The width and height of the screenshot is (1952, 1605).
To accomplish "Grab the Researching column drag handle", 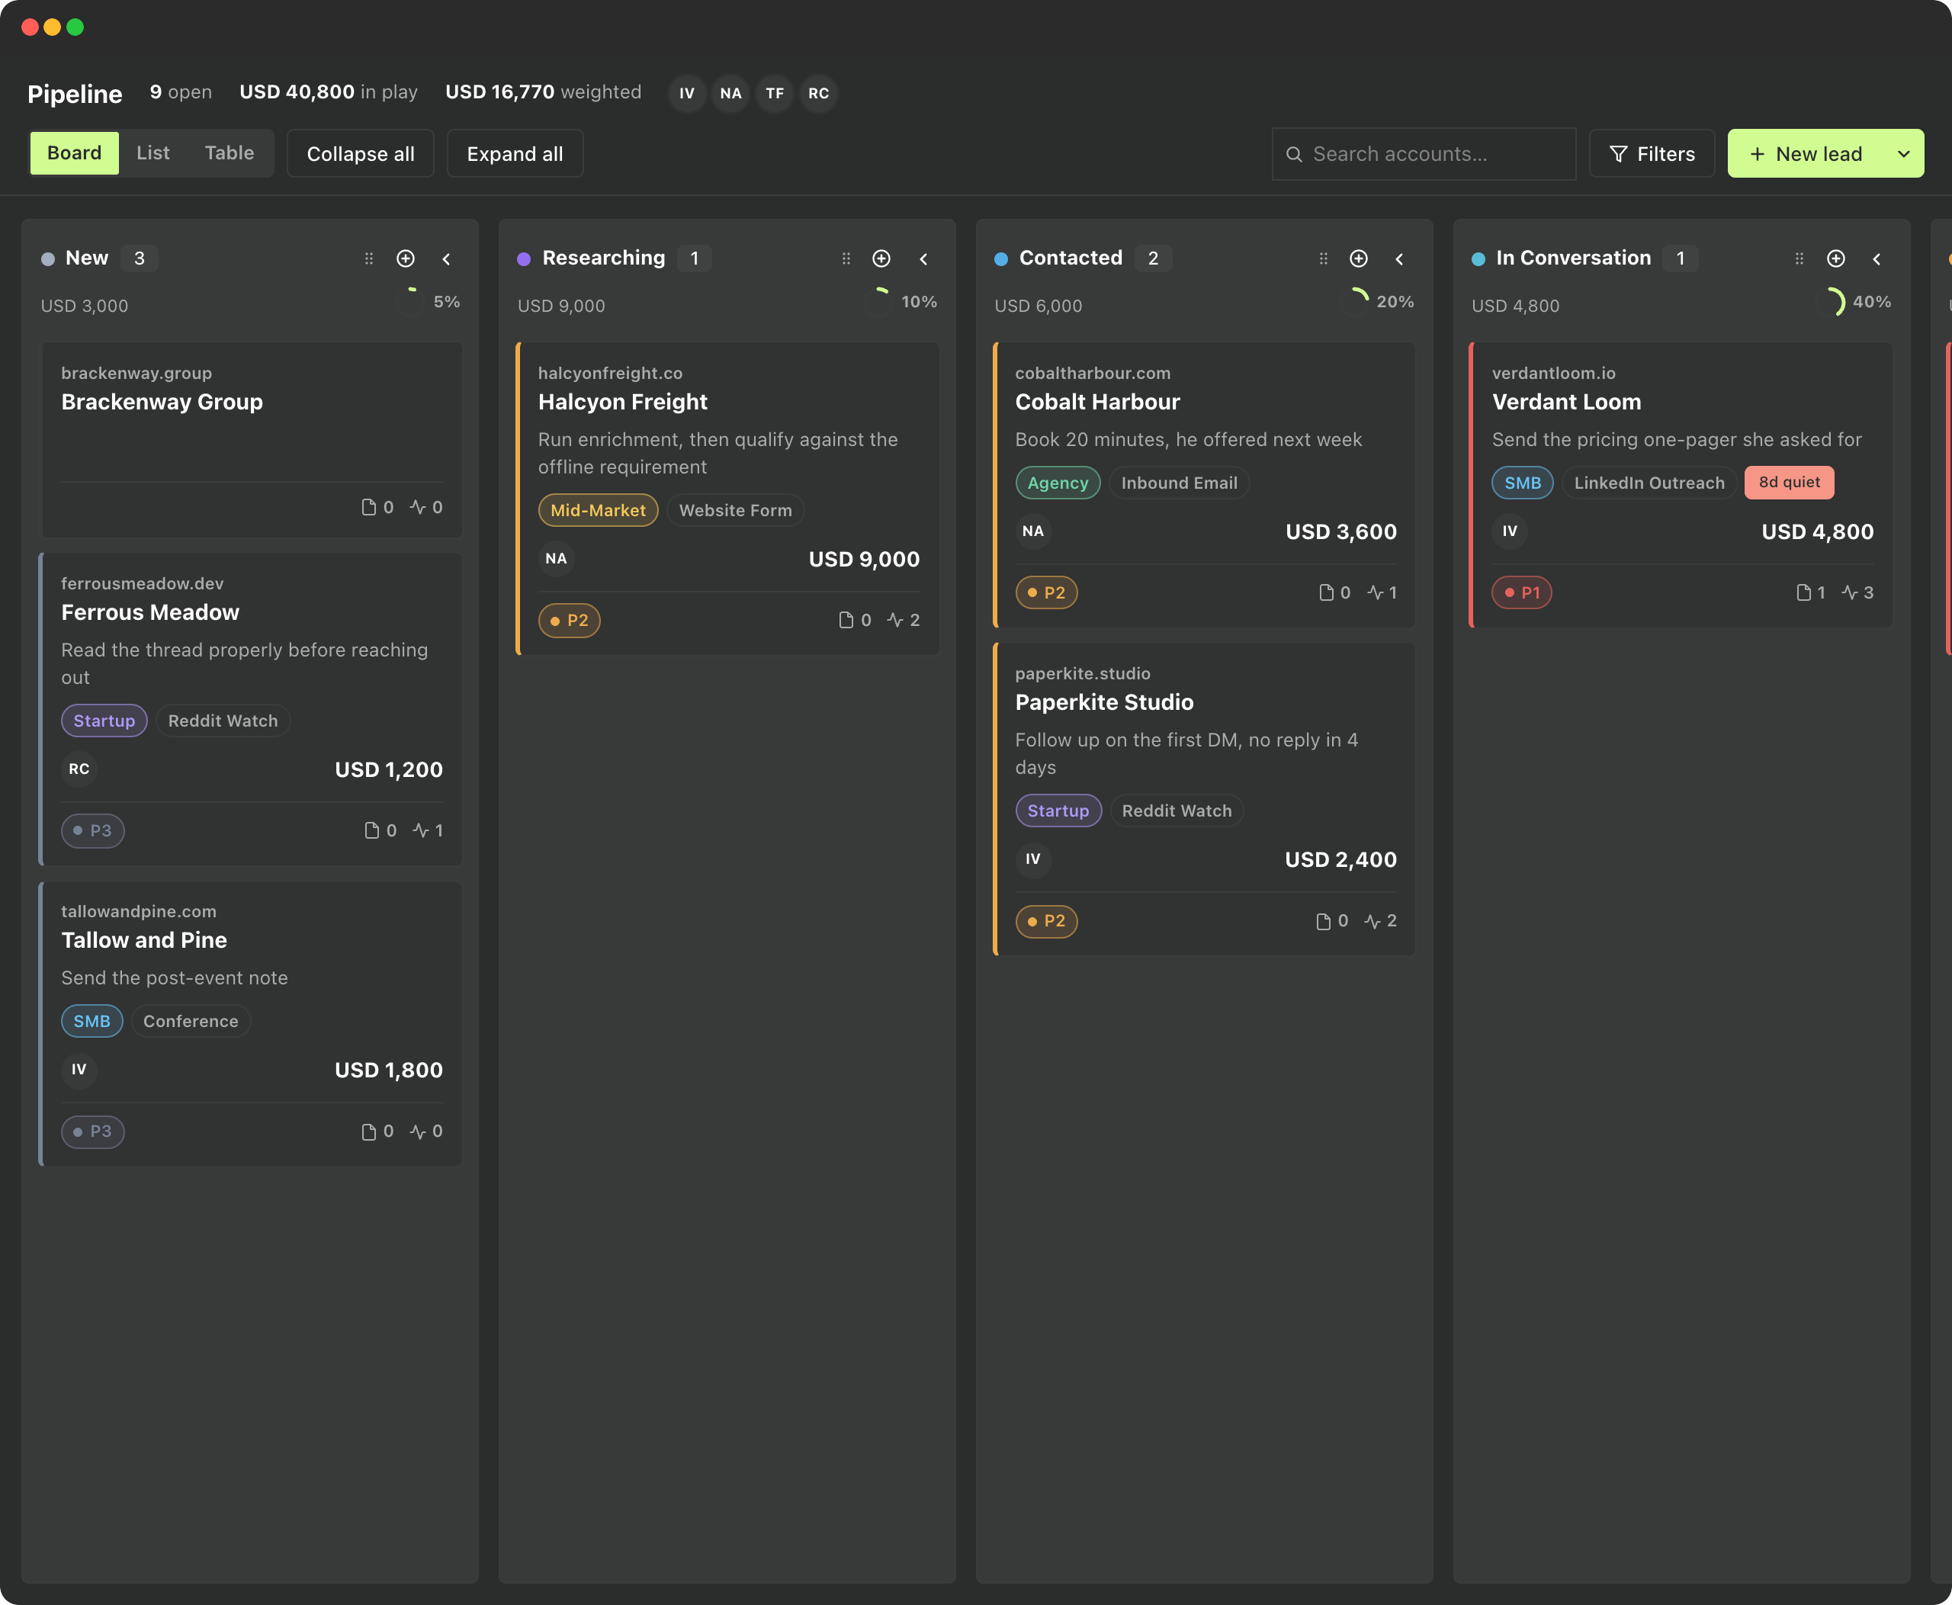I will 846,259.
